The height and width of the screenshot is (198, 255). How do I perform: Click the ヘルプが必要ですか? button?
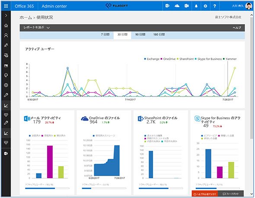click(x=205, y=194)
